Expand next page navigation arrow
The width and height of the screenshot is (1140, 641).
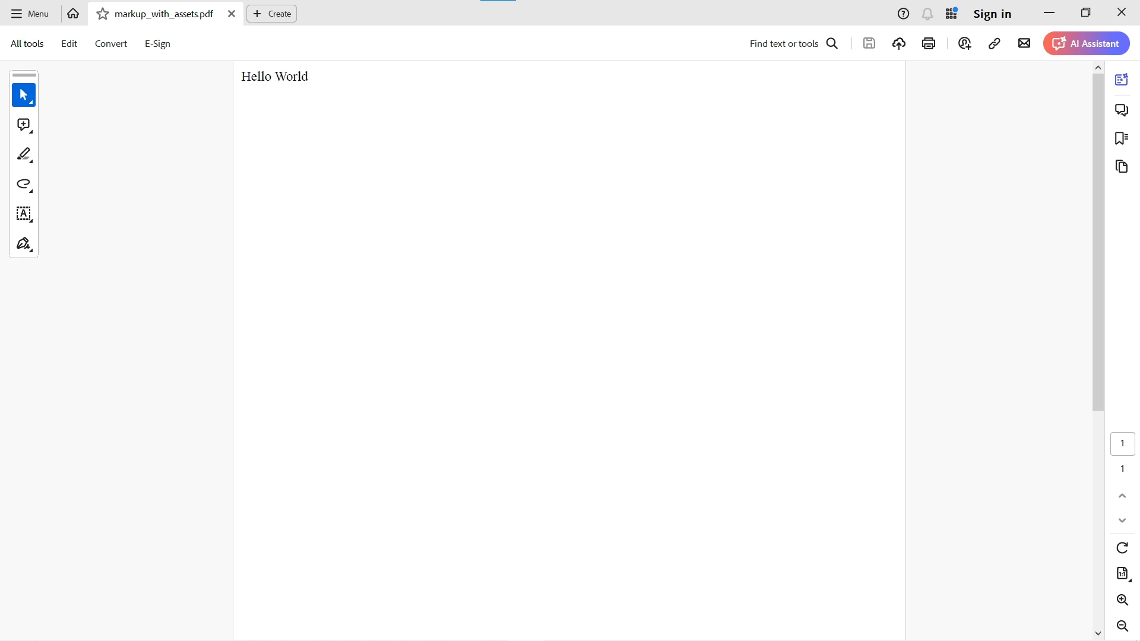point(1123,521)
